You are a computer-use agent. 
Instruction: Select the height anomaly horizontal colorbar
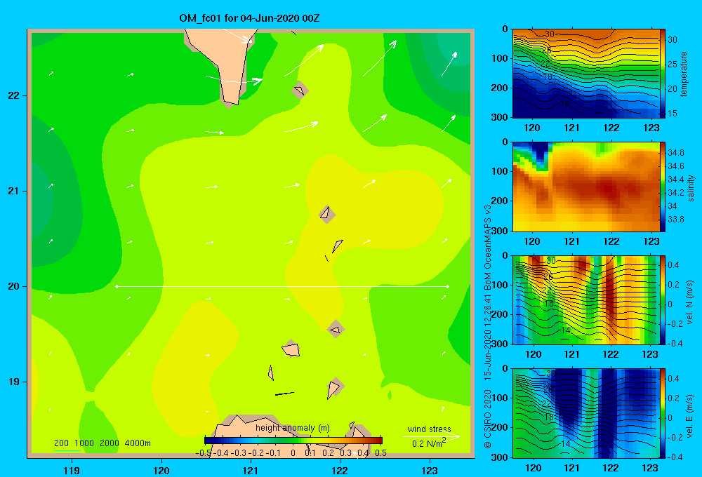click(x=293, y=440)
